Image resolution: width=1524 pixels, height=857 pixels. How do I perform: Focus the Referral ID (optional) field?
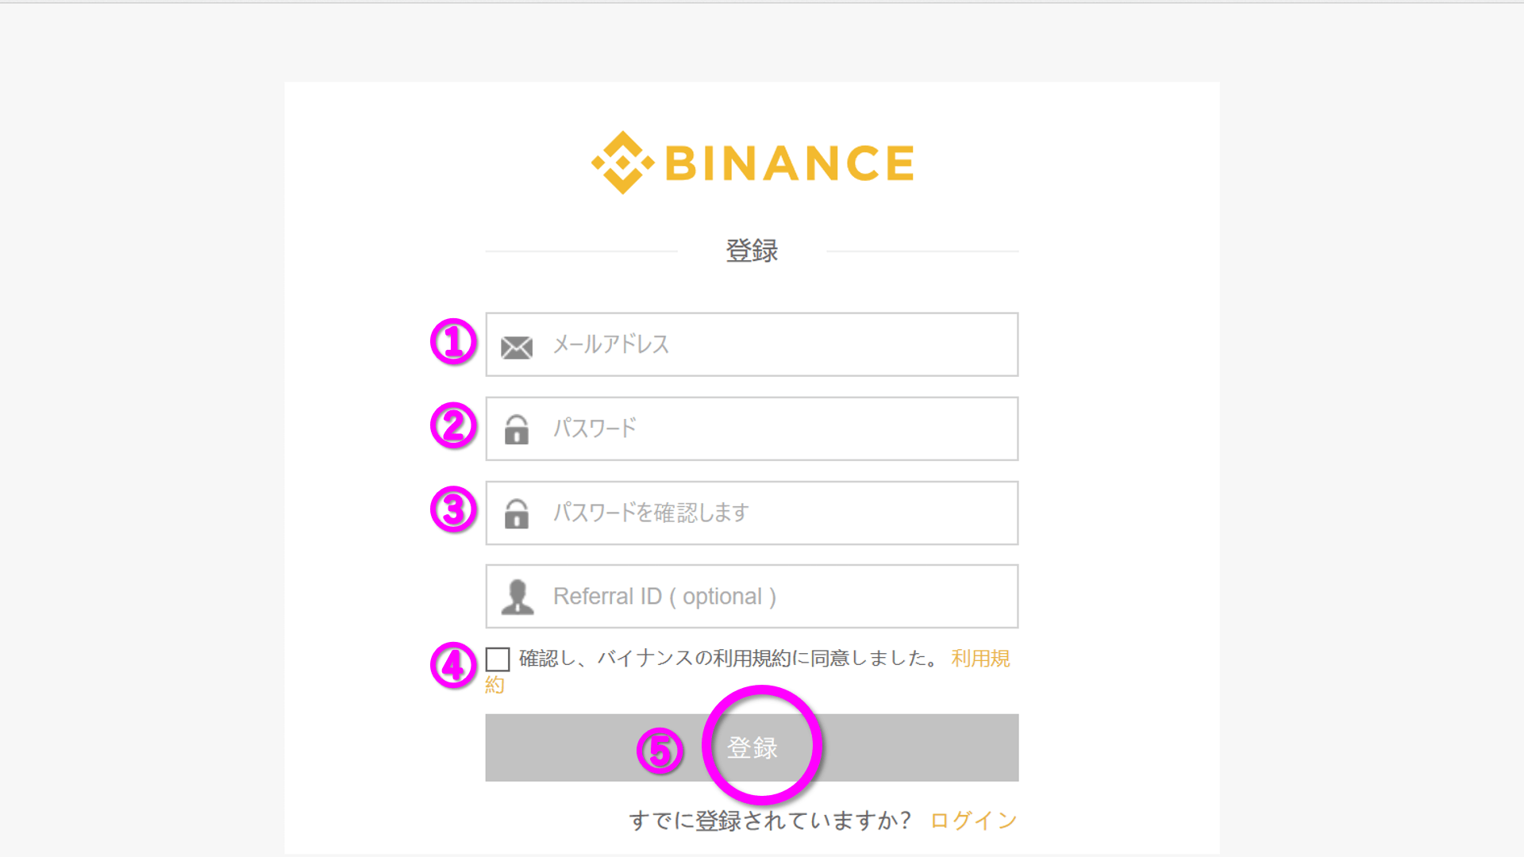click(x=794, y=597)
